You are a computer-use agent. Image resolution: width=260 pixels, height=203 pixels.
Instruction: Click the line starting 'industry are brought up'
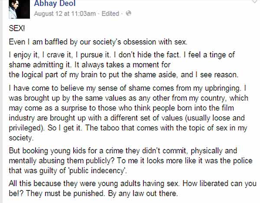(x=127, y=118)
